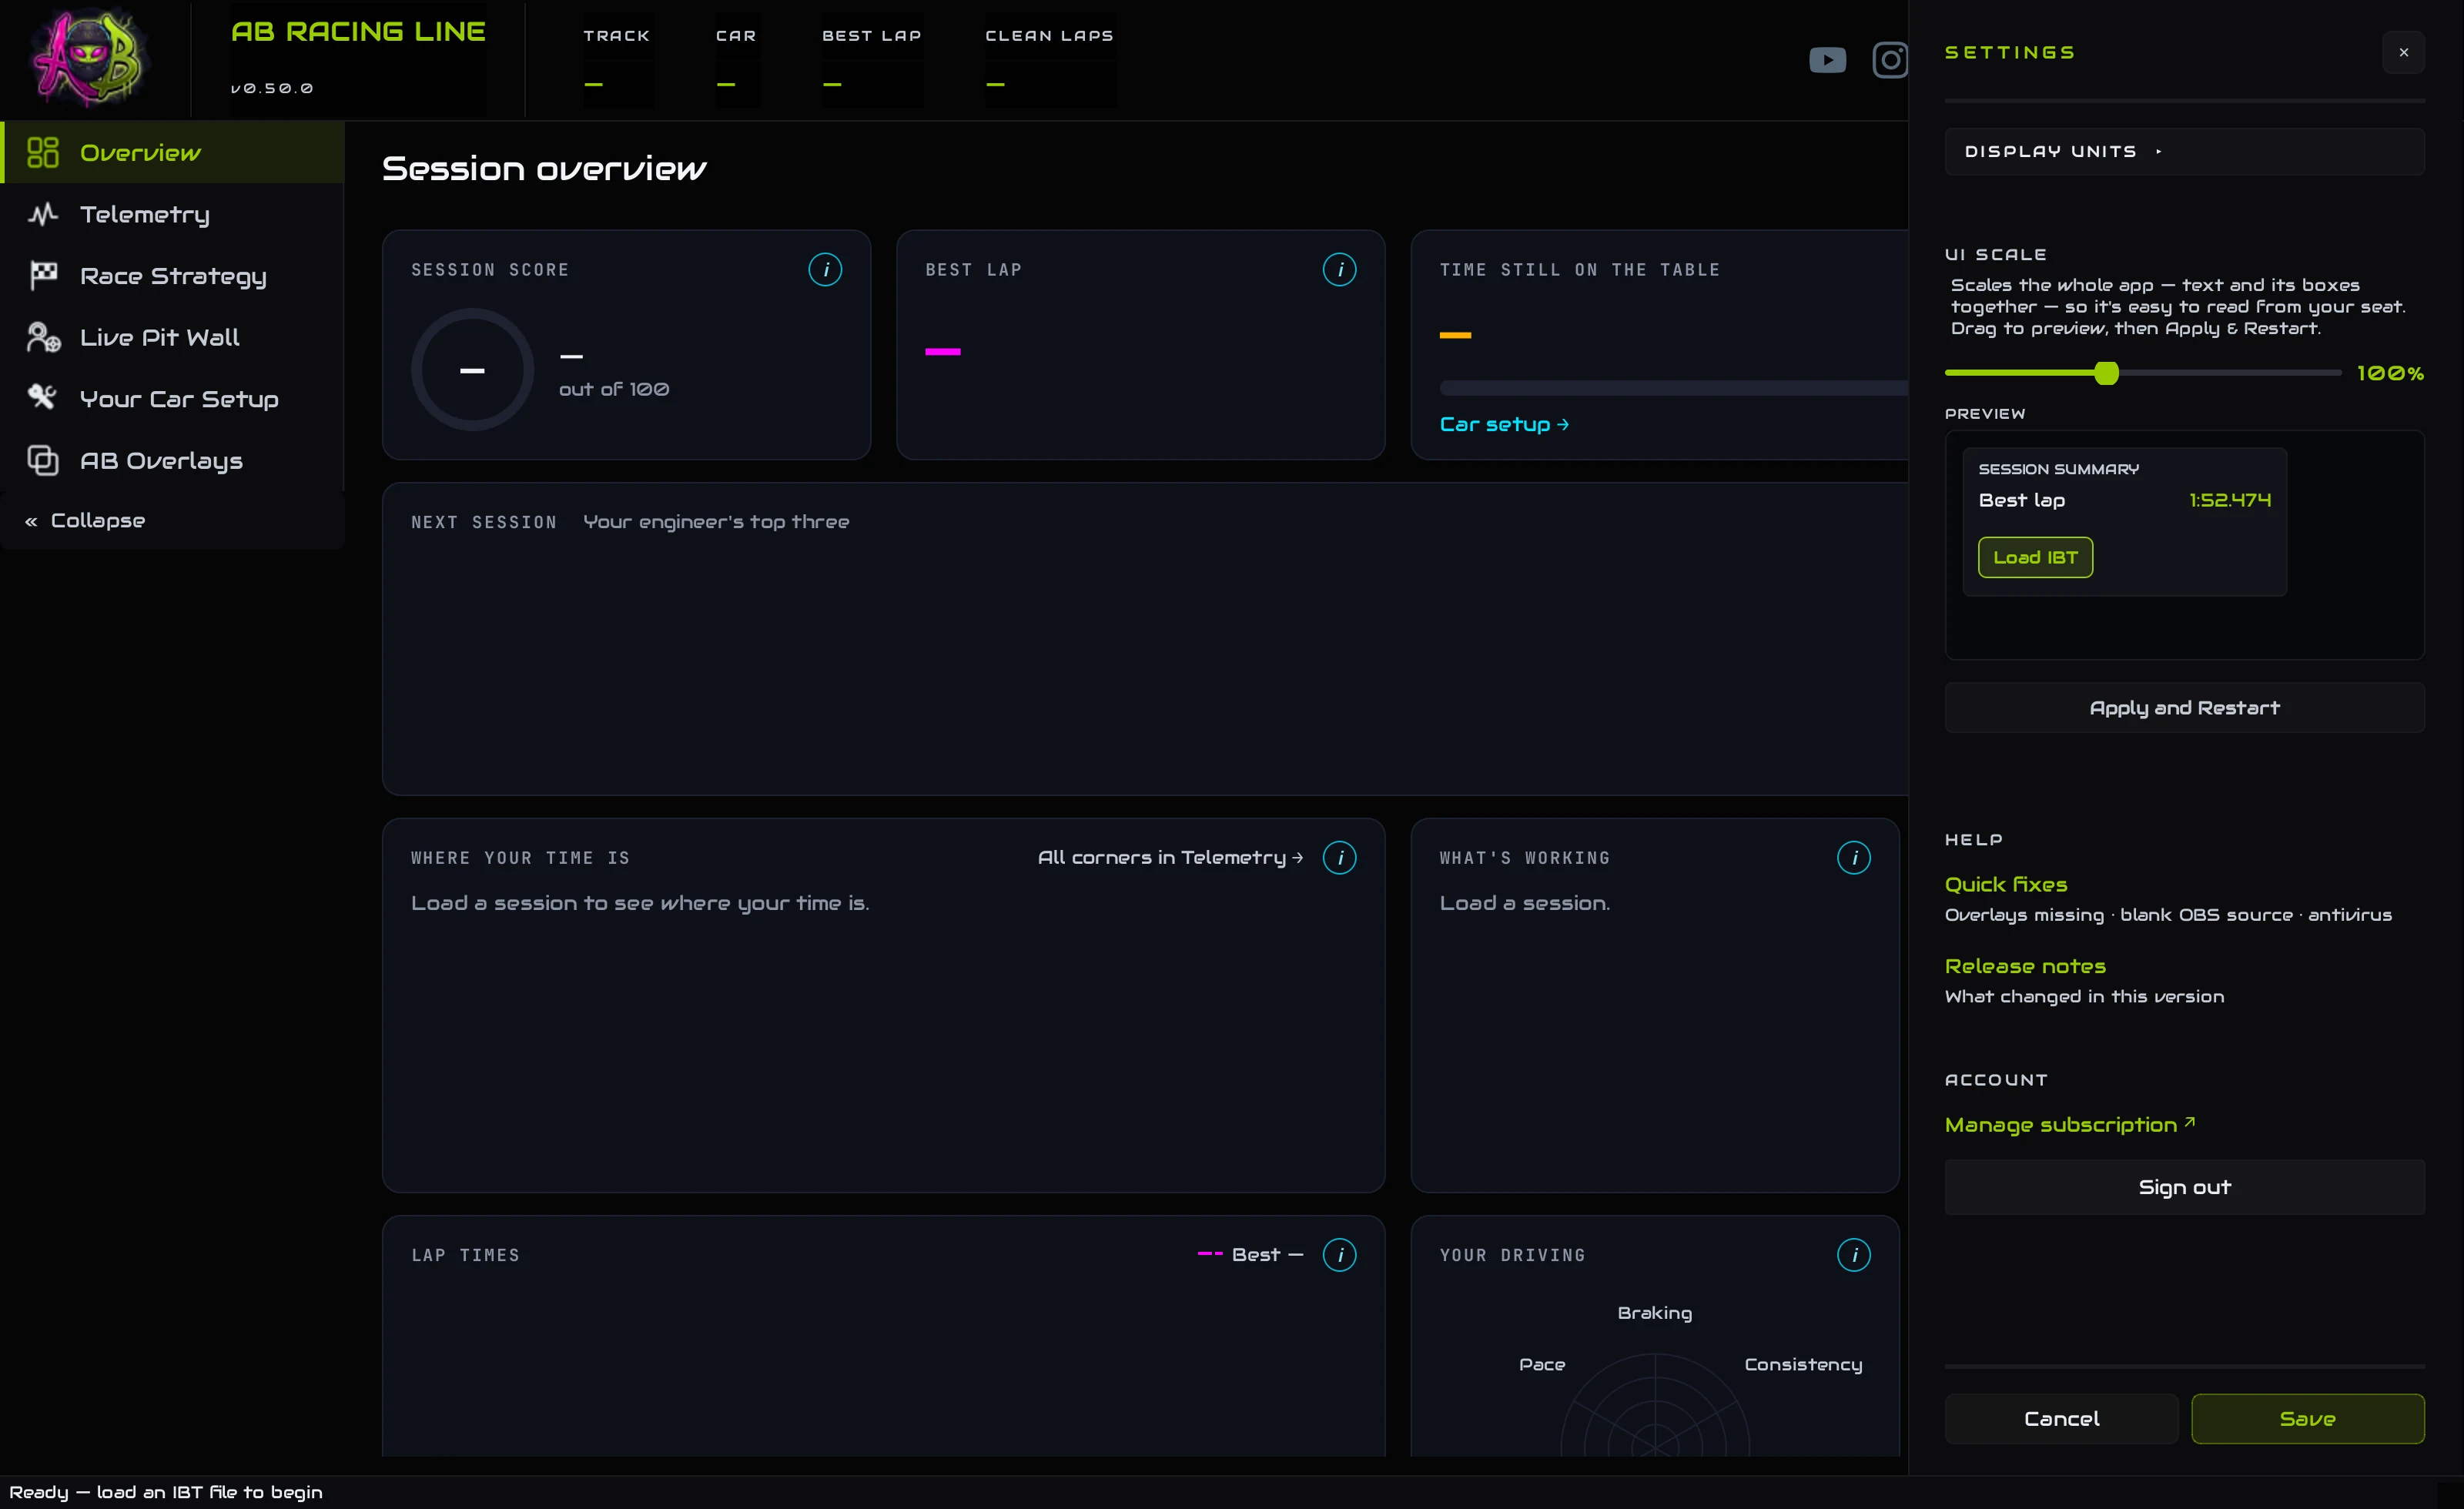
Task: Go to Live Pit Wall
Action: (x=172, y=337)
